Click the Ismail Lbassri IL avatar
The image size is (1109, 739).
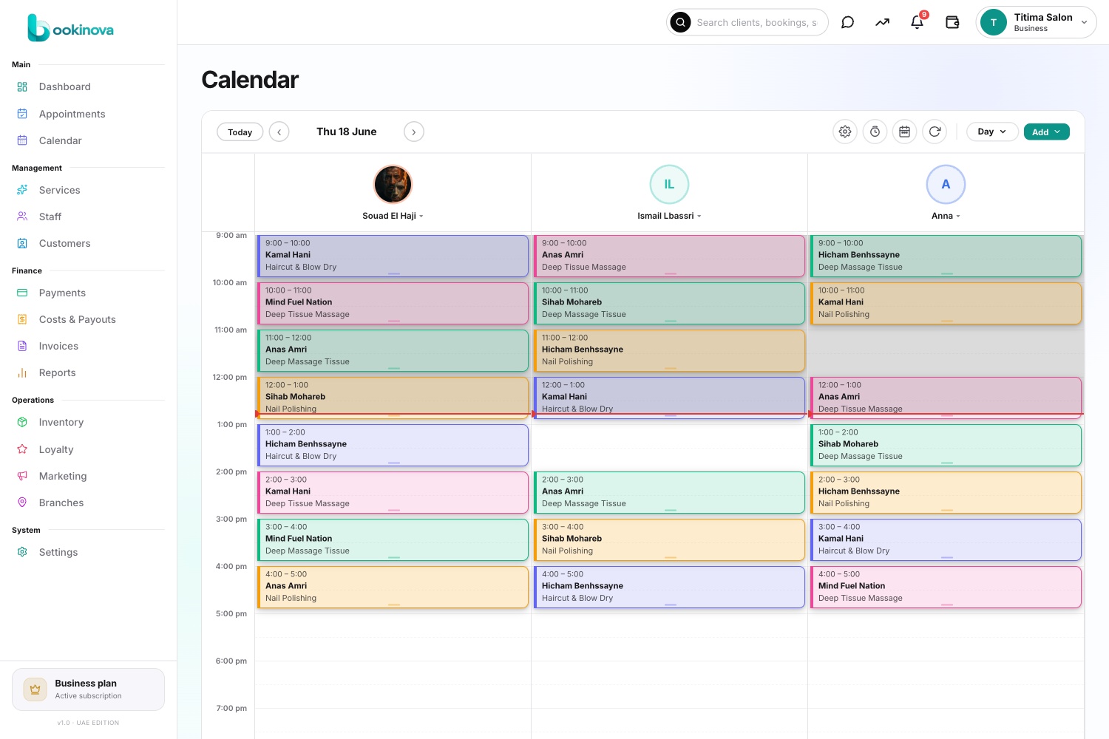pyautogui.click(x=669, y=184)
